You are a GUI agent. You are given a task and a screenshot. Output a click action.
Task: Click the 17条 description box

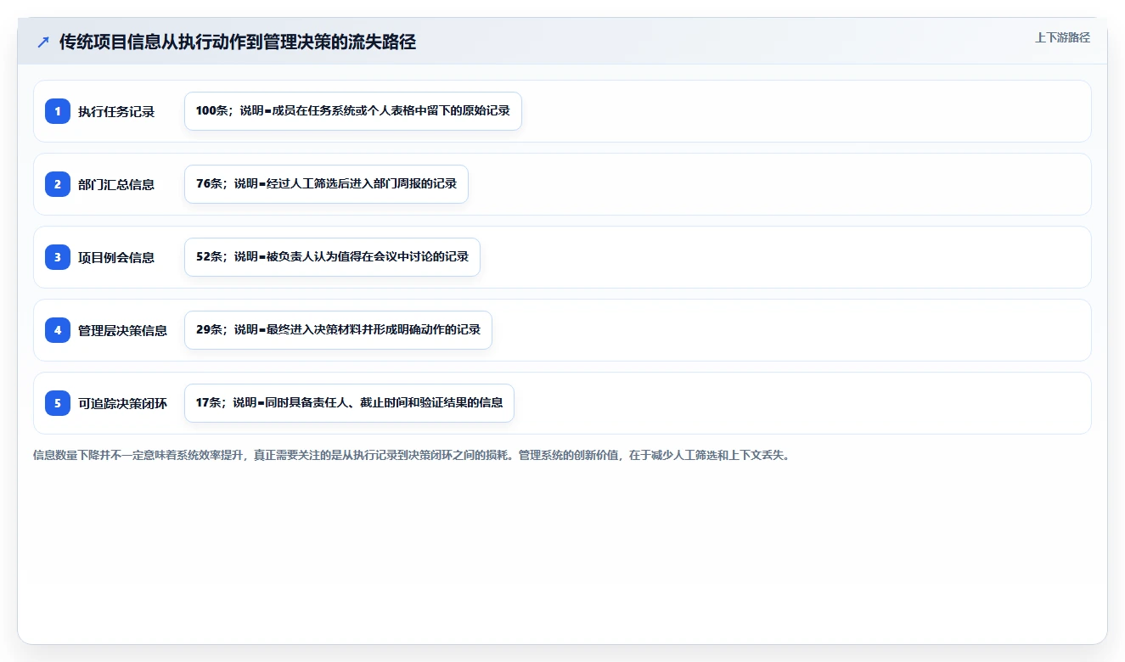click(349, 403)
